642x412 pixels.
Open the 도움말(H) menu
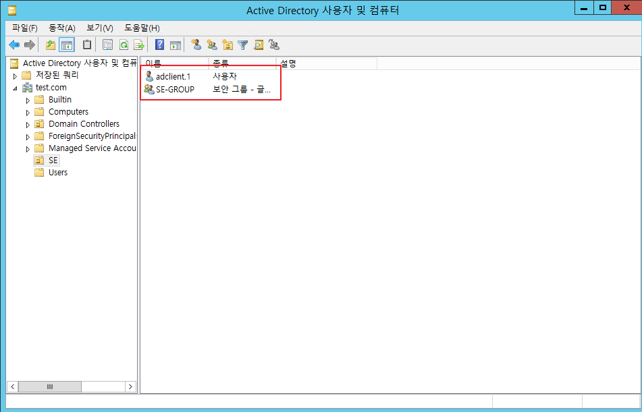(142, 28)
